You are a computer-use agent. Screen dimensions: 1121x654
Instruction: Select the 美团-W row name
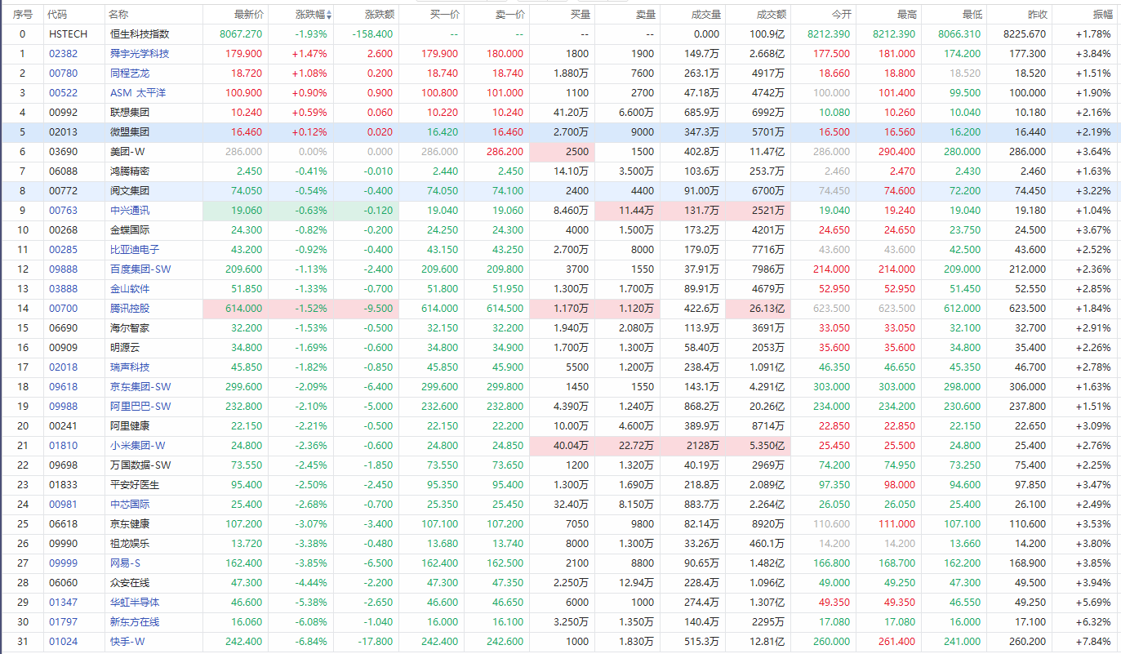pos(127,152)
